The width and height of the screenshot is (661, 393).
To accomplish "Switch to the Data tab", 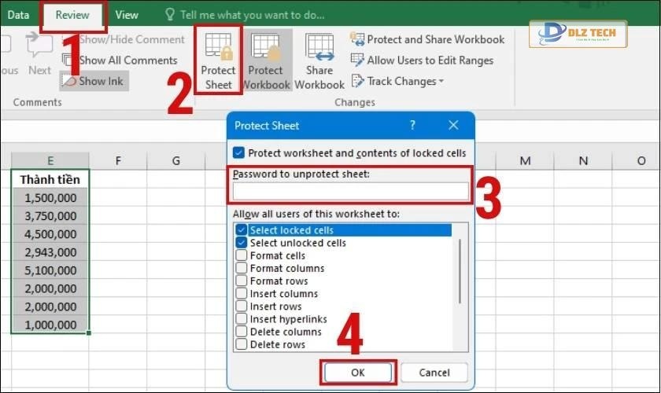I will pos(18,15).
